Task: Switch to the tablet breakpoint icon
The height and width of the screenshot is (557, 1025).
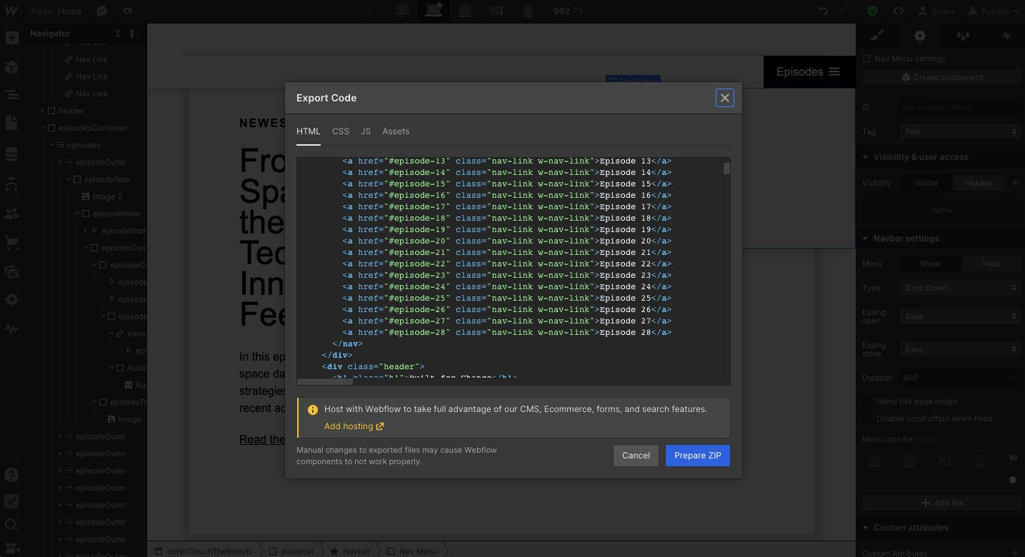Action: tap(465, 11)
